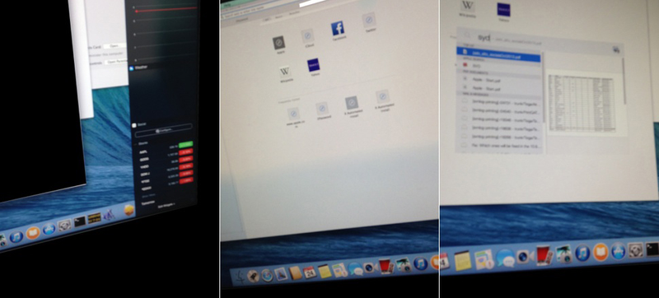Open Messages in the right panel's dock
Viewport: 659px width, 298px height.
click(505, 257)
